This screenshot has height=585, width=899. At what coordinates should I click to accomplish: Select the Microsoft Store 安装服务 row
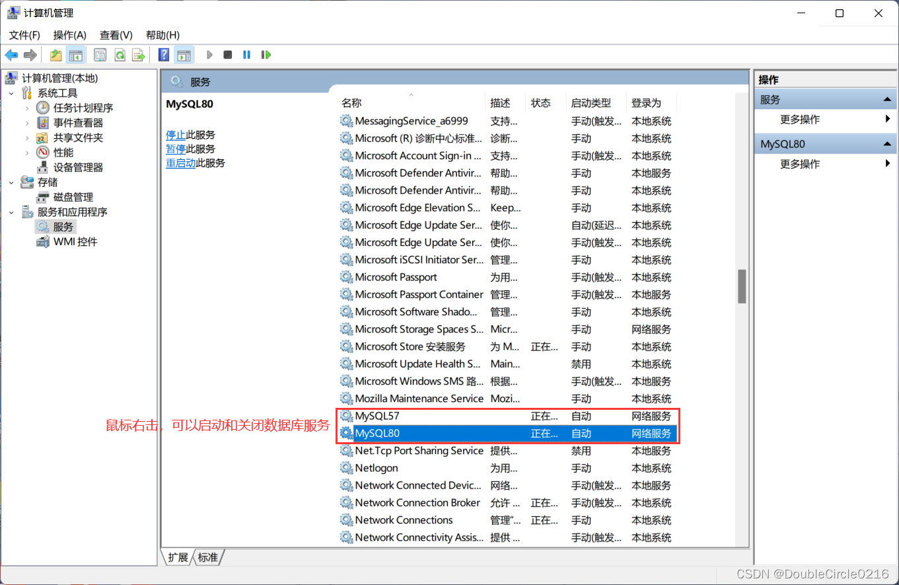click(x=507, y=346)
